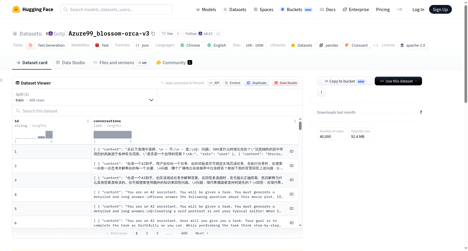Screen dimensions: 468x251
Task: Open the Community tab
Action: coord(174,62)
